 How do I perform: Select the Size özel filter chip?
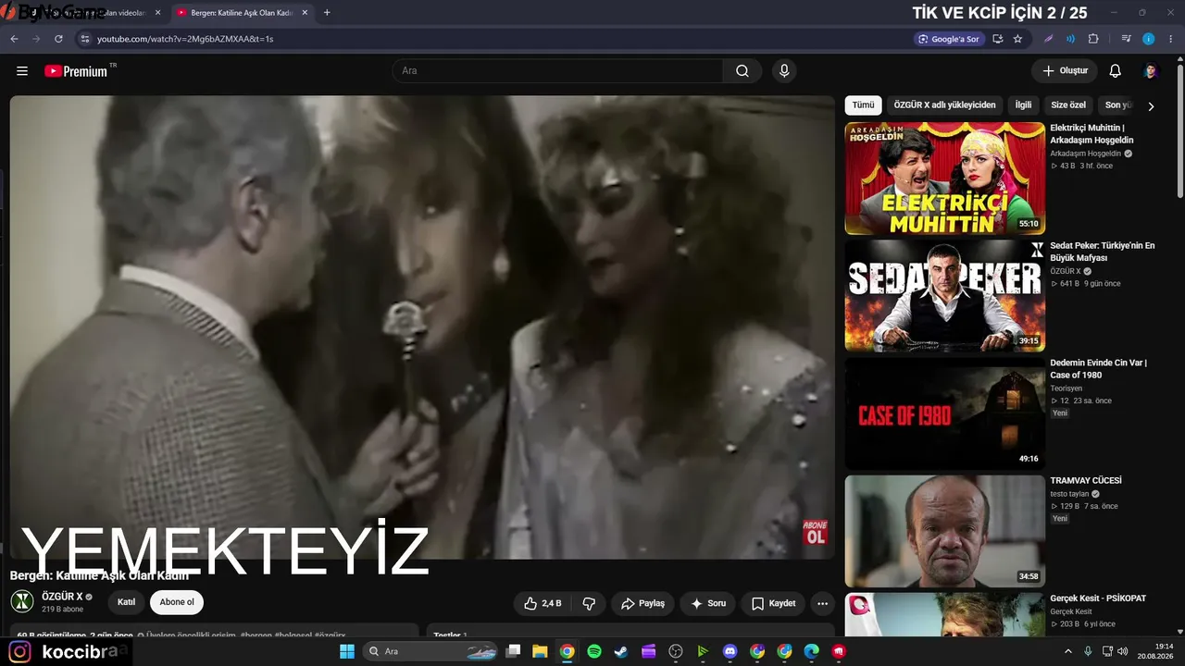coord(1068,105)
